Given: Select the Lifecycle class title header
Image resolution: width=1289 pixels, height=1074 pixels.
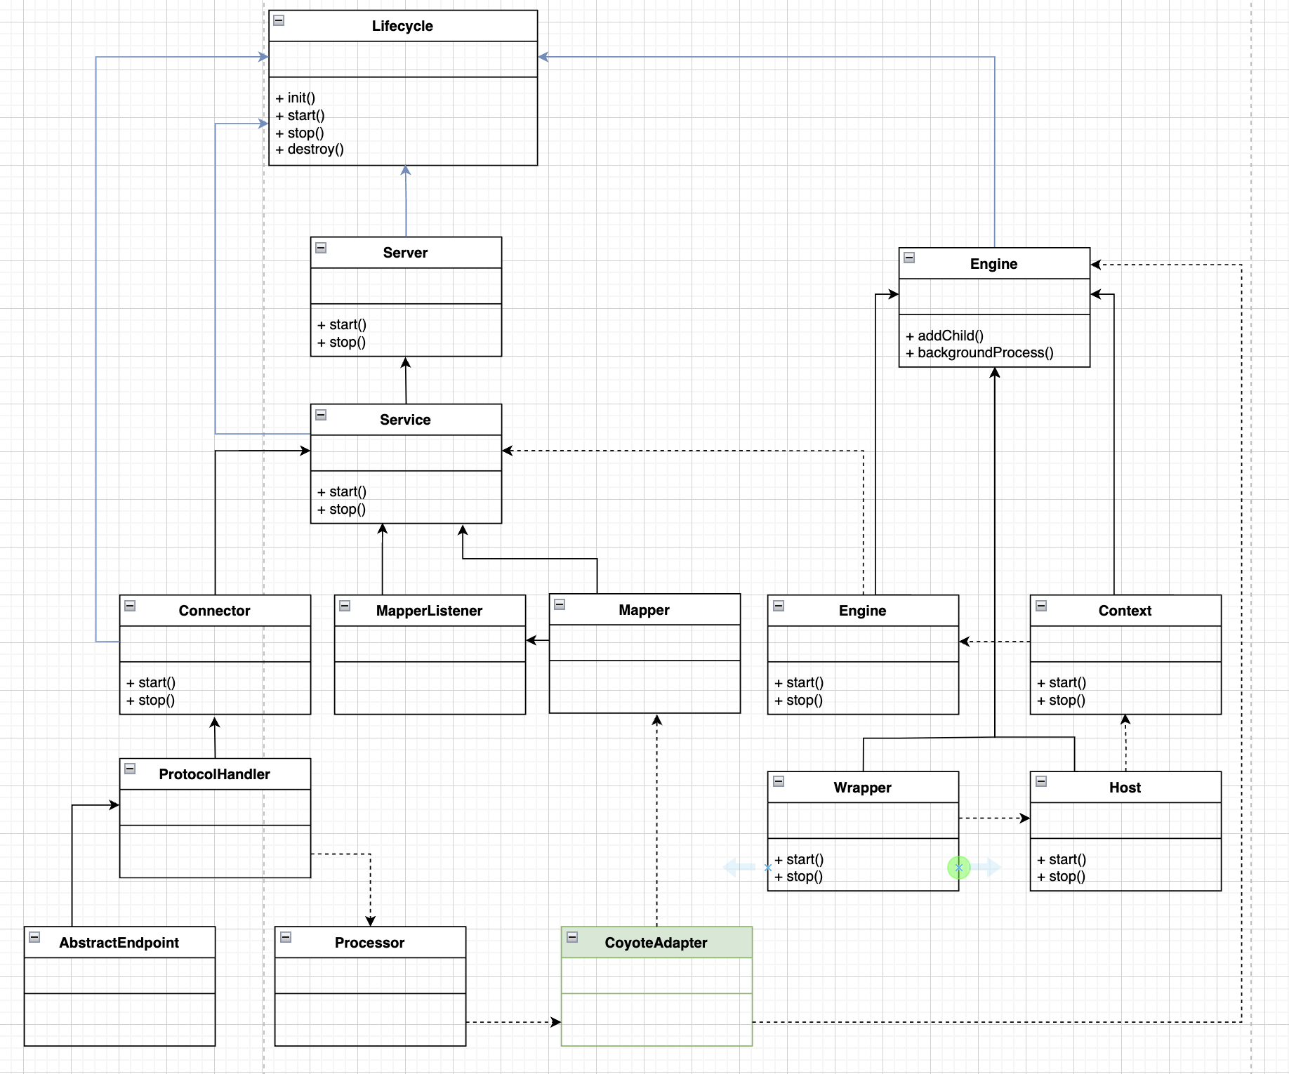Looking at the screenshot, I should [x=402, y=26].
